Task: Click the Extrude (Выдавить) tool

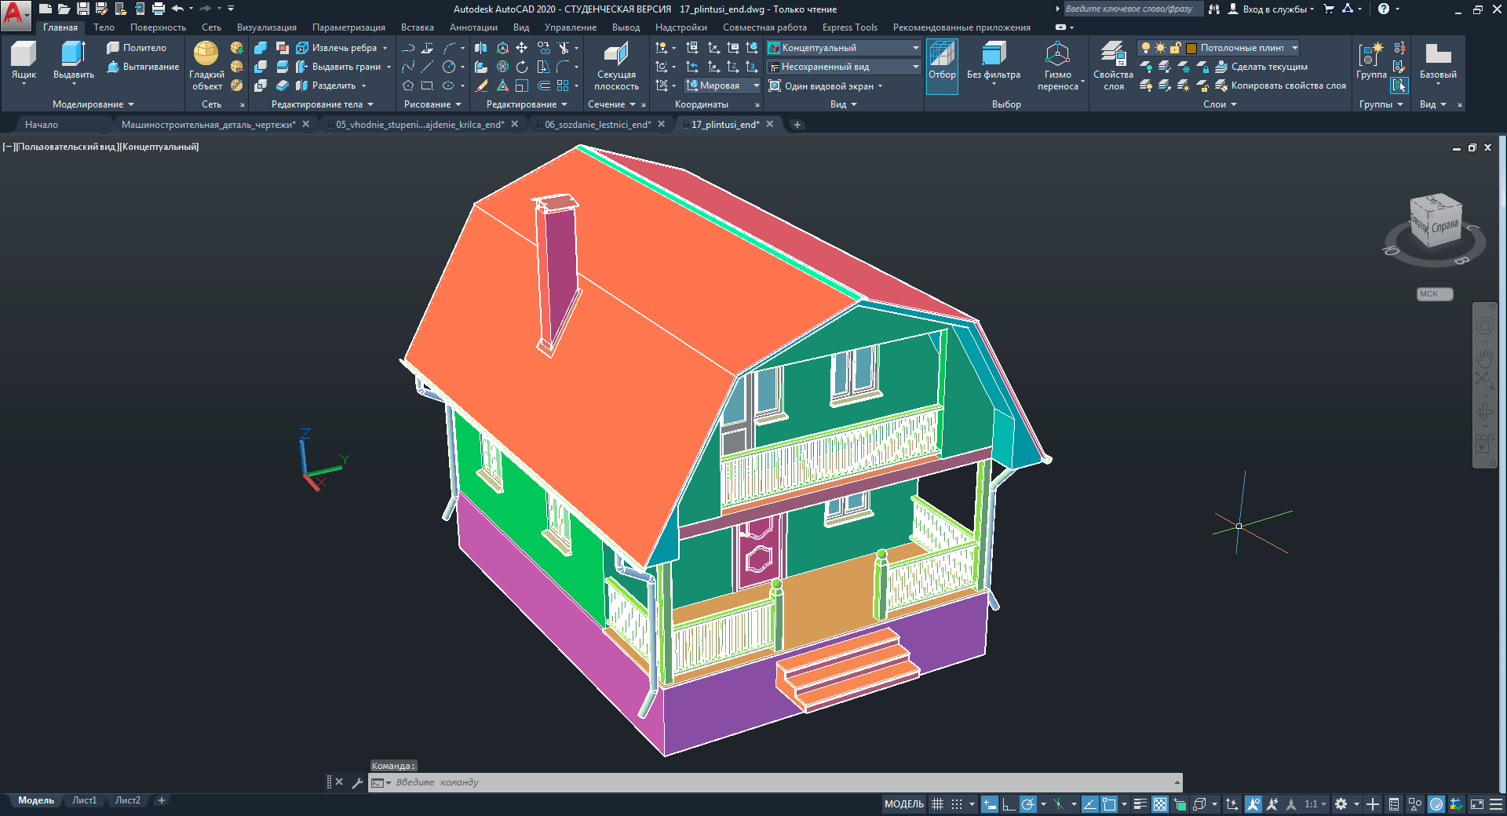Action: pyautogui.click(x=73, y=61)
